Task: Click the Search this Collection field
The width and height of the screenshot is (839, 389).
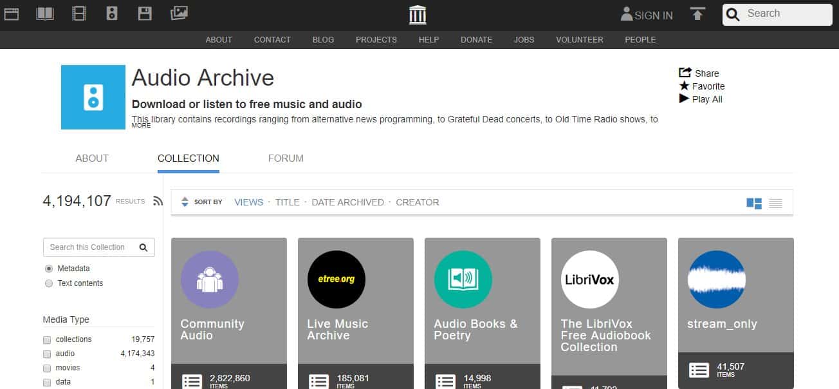Action: (x=90, y=247)
